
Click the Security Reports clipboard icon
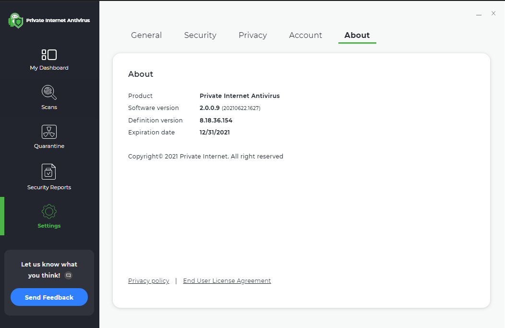coord(49,172)
